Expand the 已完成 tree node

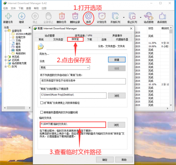[5, 60]
